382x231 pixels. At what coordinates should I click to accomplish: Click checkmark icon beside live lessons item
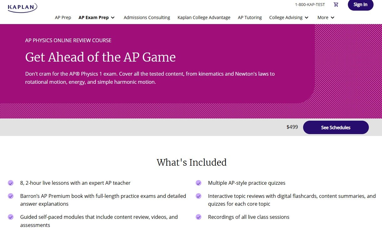tap(11, 183)
